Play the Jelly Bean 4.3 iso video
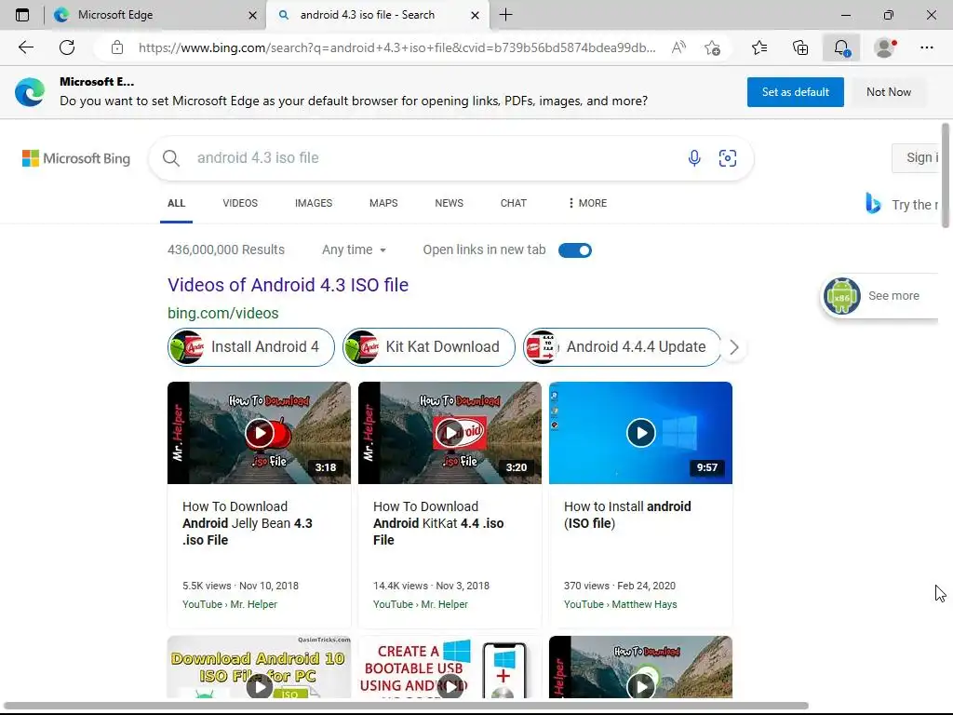The width and height of the screenshot is (953, 715). coord(259,433)
